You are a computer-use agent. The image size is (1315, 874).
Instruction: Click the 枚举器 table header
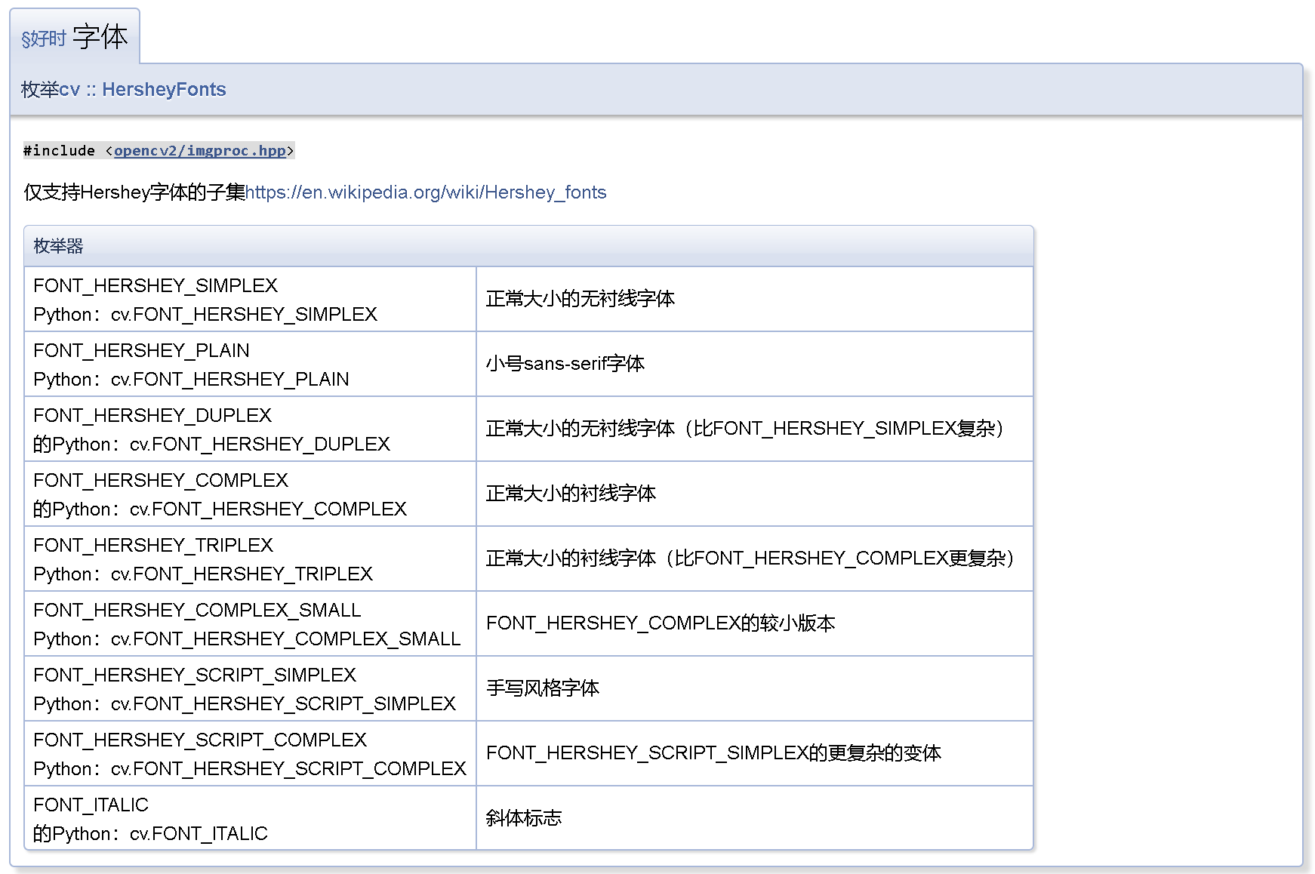(57, 245)
